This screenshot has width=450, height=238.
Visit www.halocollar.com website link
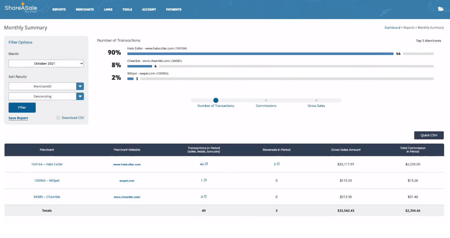(x=127, y=164)
